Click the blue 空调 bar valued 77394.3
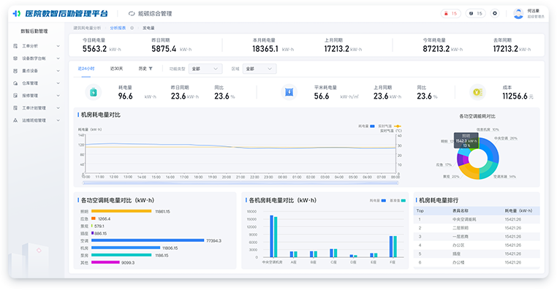Image resolution: width=557 pixels, height=290 pixels. tap(148, 240)
